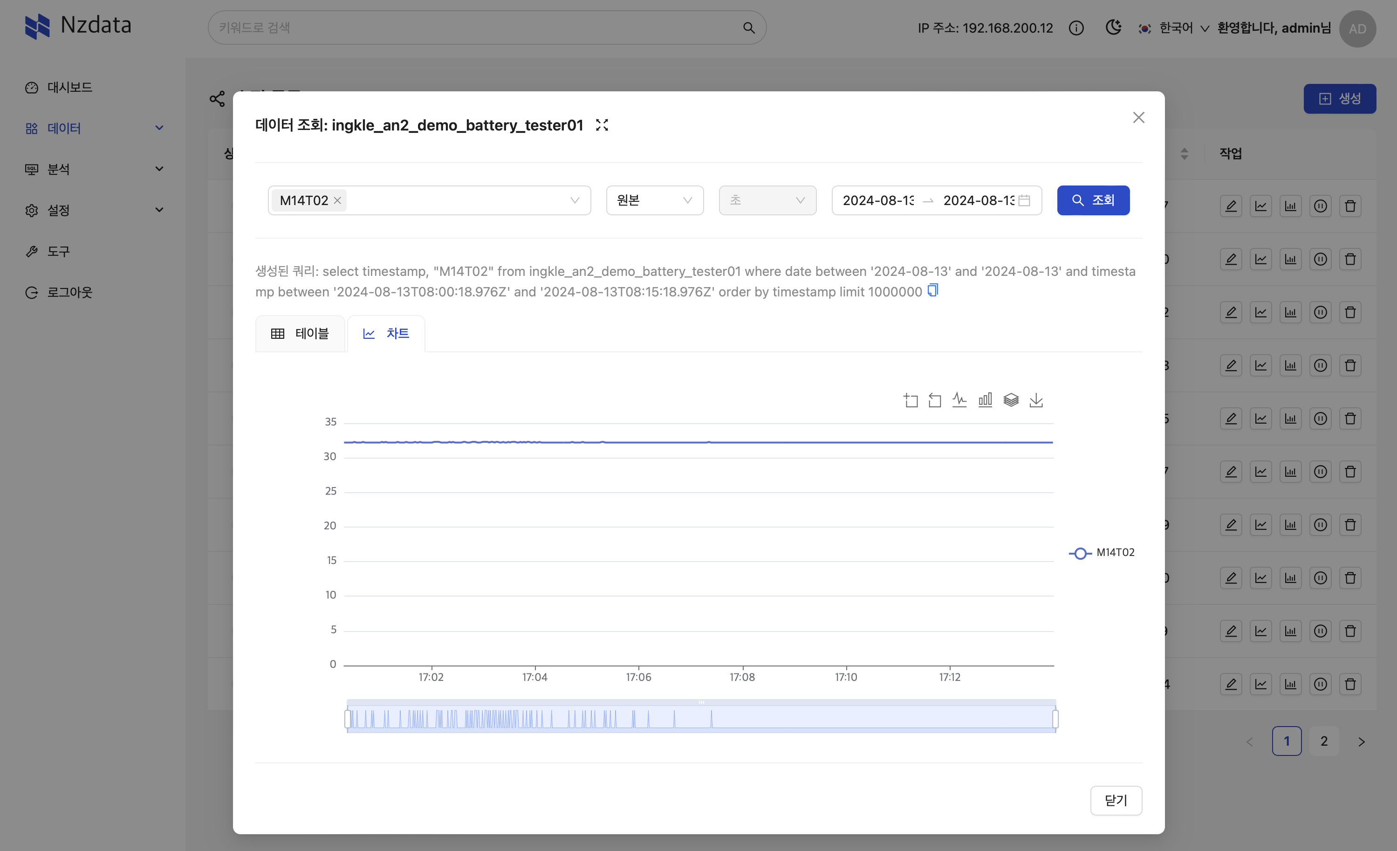Select 데이터 menu label in sidebar
The width and height of the screenshot is (1397, 851).
pyautogui.click(x=64, y=128)
